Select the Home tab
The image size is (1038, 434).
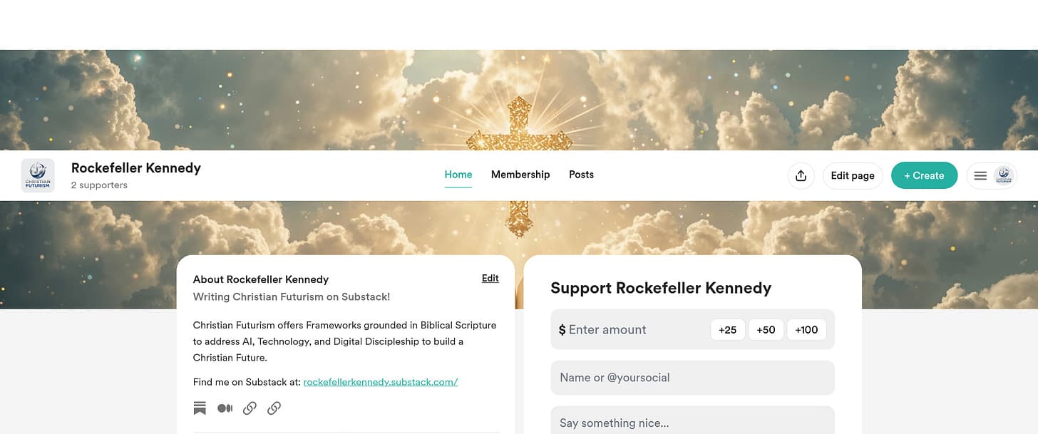pos(458,175)
